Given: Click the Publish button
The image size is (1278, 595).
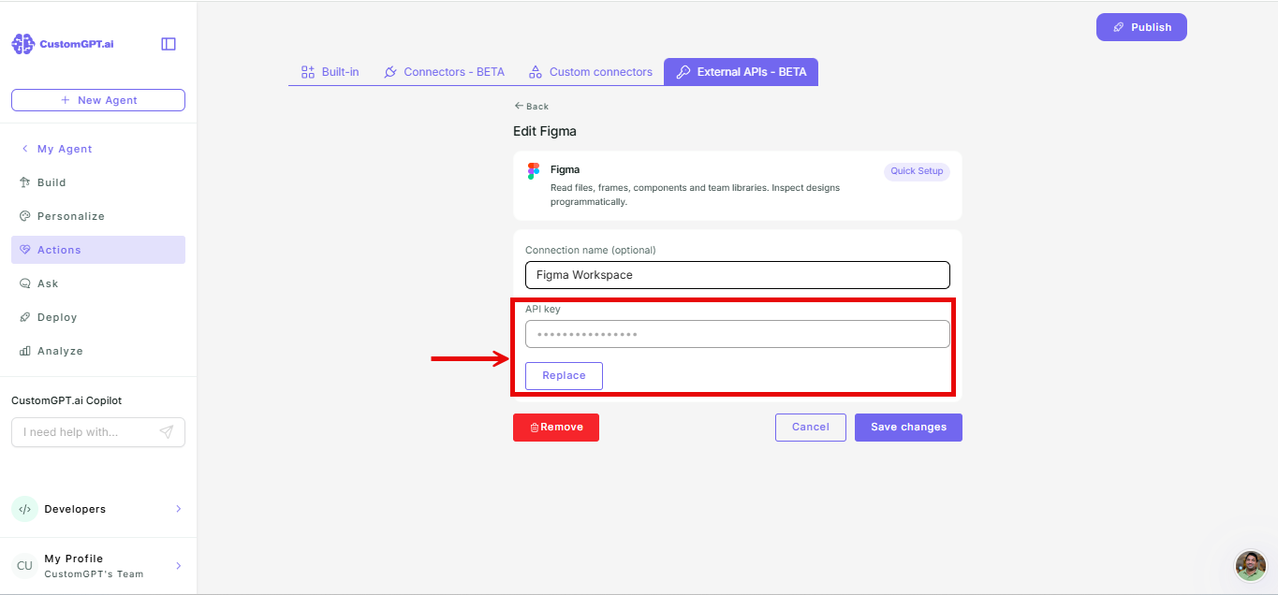Looking at the screenshot, I should [1141, 27].
